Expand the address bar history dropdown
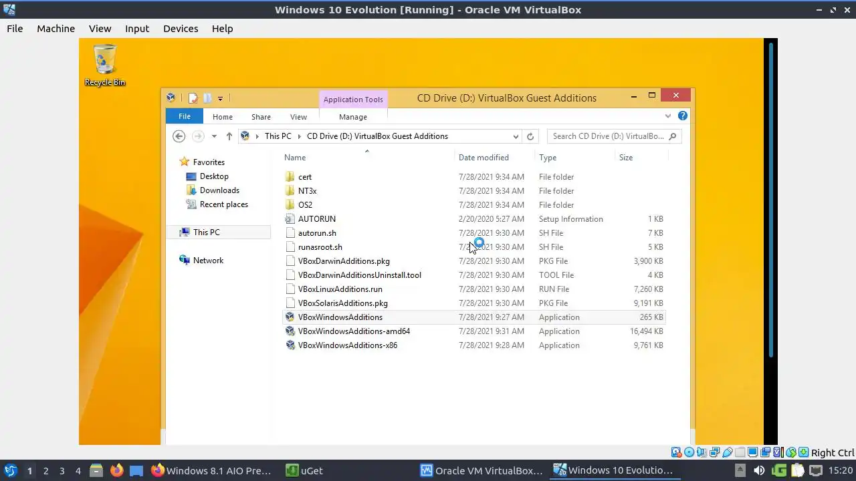 pyautogui.click(x=516, y=136)
